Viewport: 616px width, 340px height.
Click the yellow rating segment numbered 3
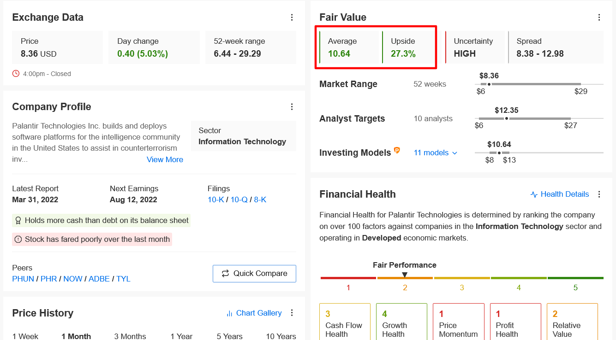tap(462, 278)
